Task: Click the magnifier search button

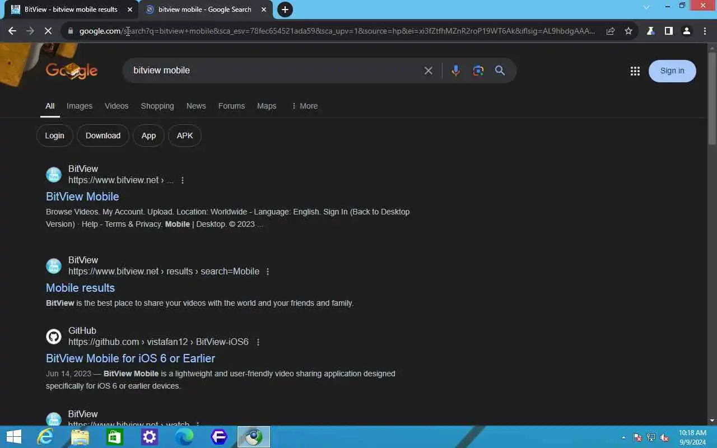Action: (500, 71)
